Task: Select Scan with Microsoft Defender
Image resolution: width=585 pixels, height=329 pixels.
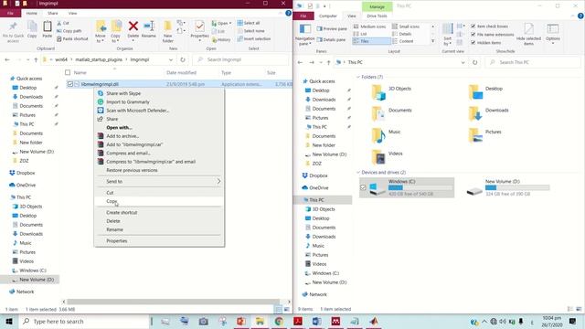Action: click(x=159, y=111)
